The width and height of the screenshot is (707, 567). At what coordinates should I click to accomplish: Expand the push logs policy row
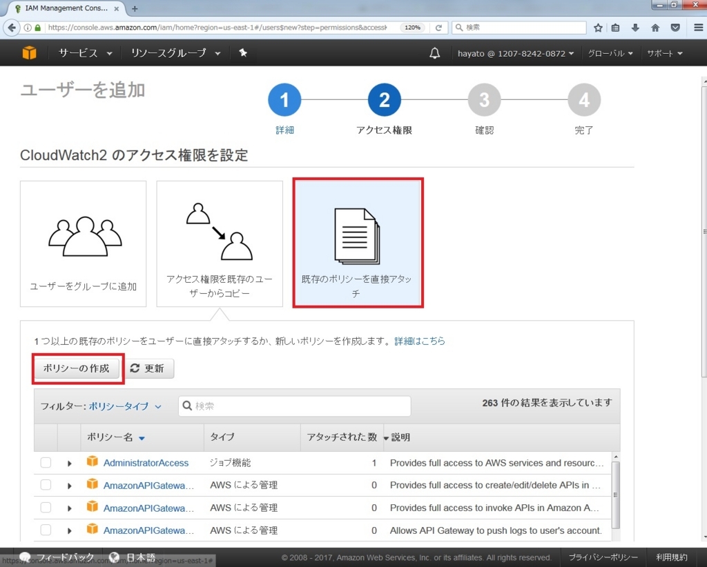tap(70, 530)
